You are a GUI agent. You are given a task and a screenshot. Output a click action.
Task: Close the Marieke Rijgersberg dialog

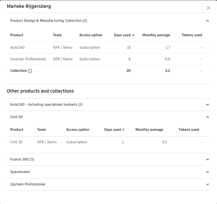click(x=208, y=8)
